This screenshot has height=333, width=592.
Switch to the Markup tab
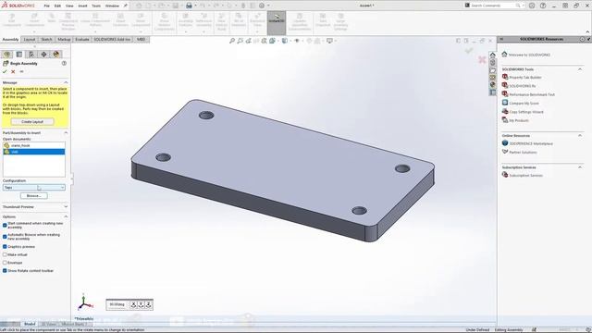pos(64,39)
